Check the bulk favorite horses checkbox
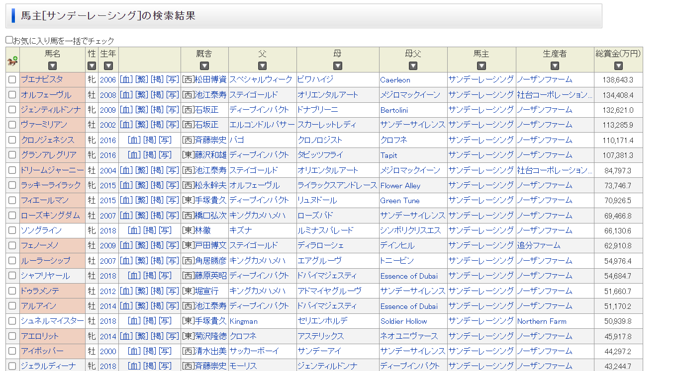 coord(9,40)
